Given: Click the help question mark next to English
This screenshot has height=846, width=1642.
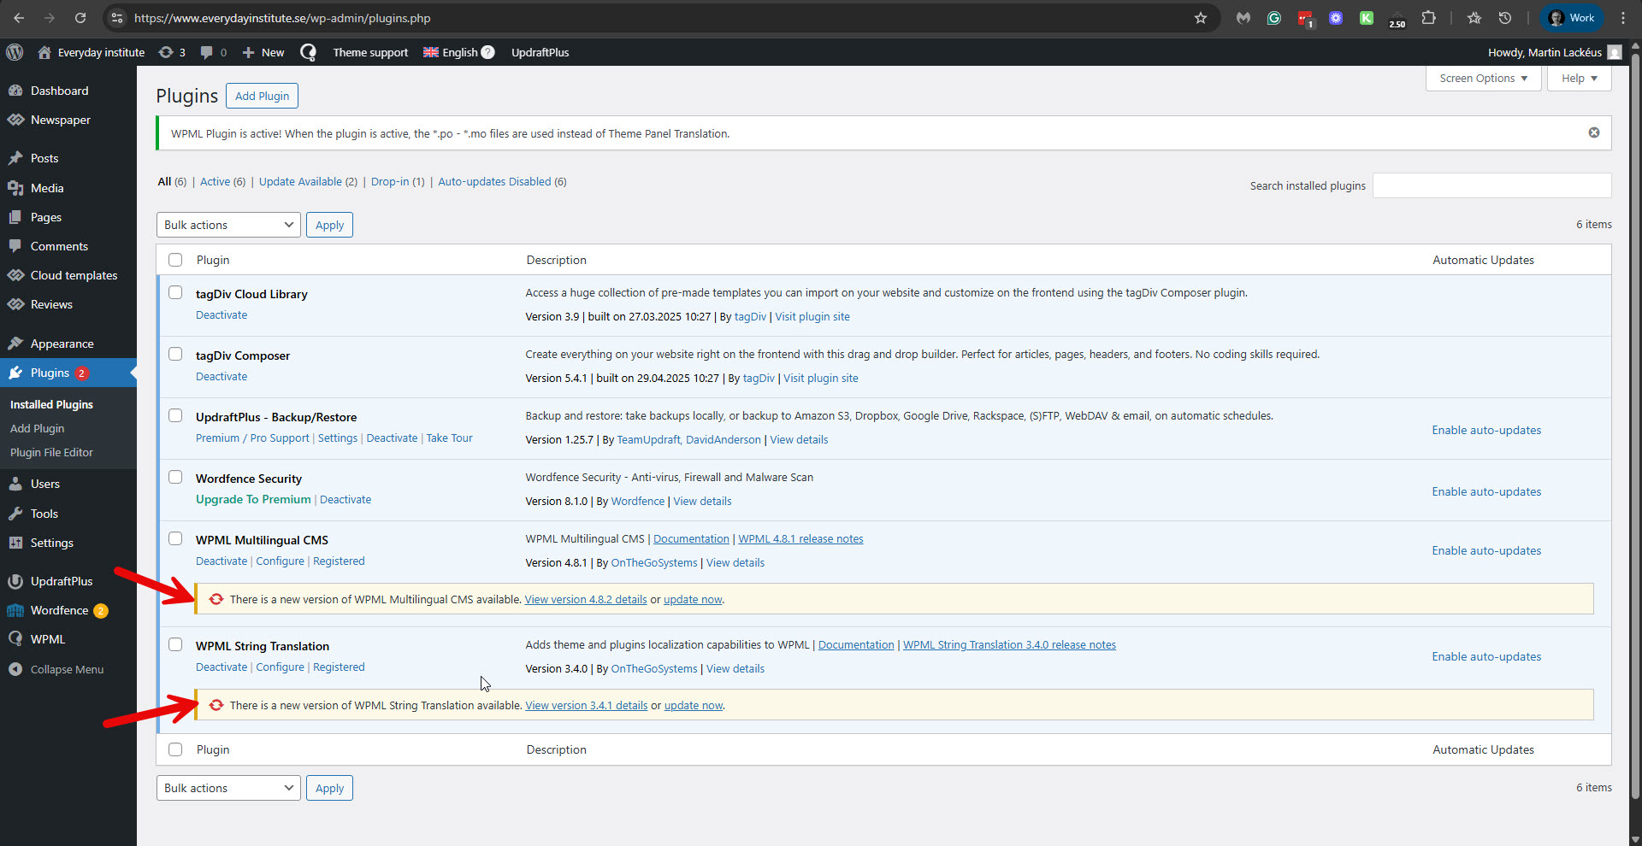Looking at the screenshot, I should [x=488, y=52].
